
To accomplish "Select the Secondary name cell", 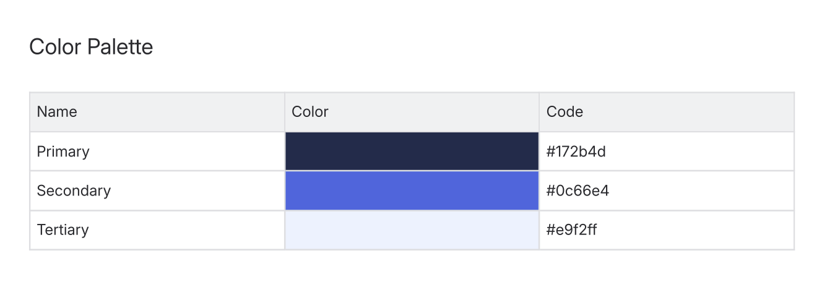I will (x=74, y=191).
